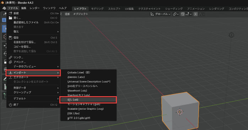Import Universal Scene Description (.usd*)

click(88, 82)
